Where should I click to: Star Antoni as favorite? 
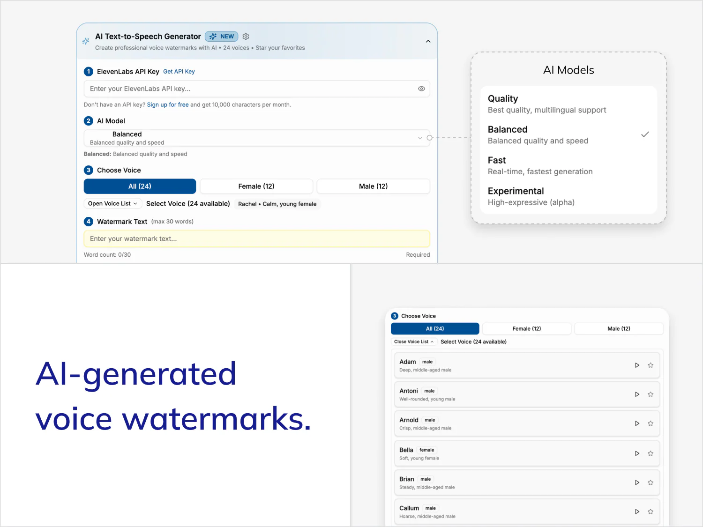(651, 394)
